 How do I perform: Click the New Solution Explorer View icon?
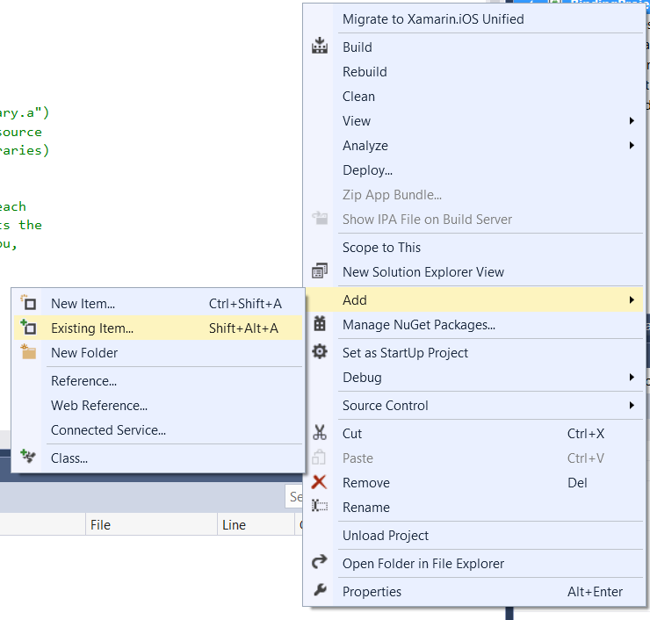(319, 271)
